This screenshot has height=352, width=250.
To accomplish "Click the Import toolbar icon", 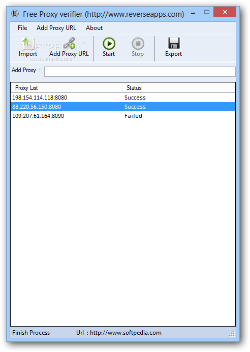I will point(28,43).
